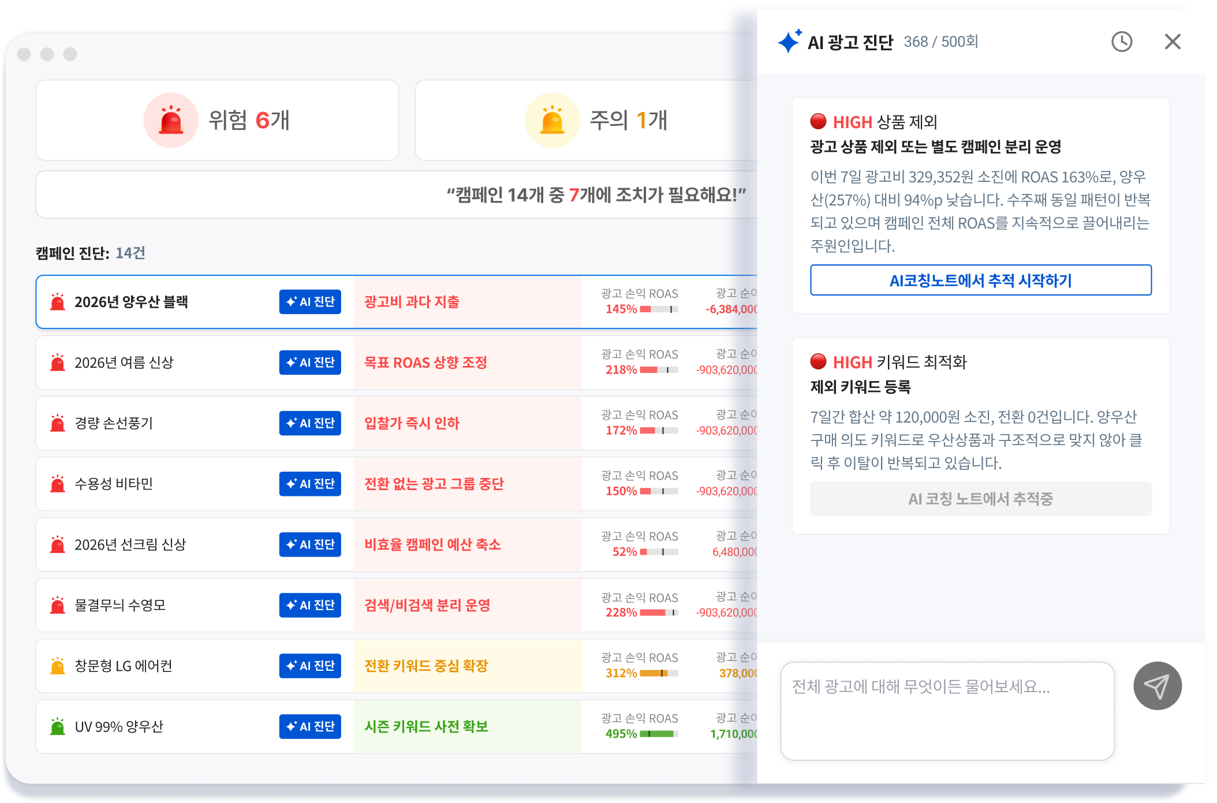
Task: Click orange siren icon beside 창문형 LG 에어컨
Action: click(x=58, y=666)
